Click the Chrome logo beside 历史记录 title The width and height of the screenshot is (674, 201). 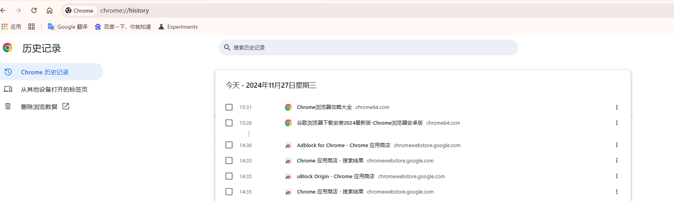tap(7, 48)
